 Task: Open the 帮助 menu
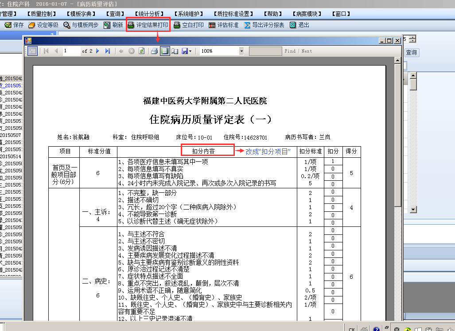point(273,14)
